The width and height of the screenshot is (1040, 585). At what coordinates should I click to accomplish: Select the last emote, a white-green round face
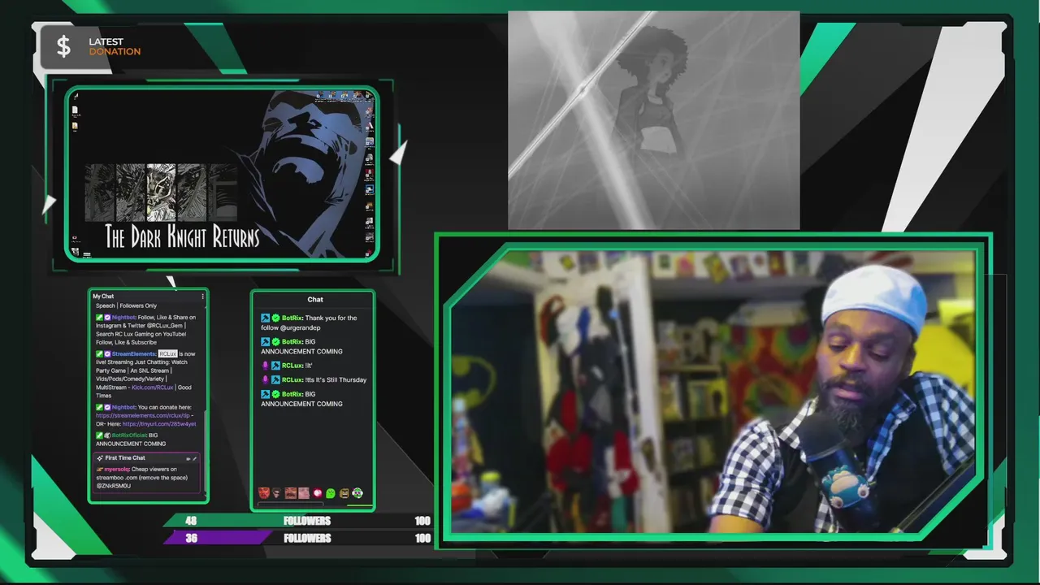[357, 493]
